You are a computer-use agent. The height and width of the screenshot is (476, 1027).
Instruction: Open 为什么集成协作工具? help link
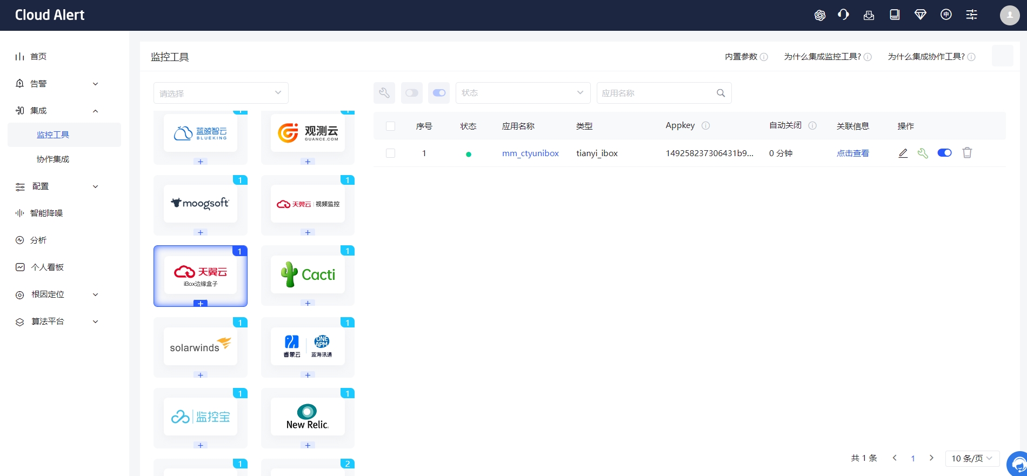pyautogui.click(x=926, y=57)
